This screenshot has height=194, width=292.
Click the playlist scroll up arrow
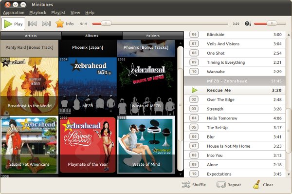[289, 35]
